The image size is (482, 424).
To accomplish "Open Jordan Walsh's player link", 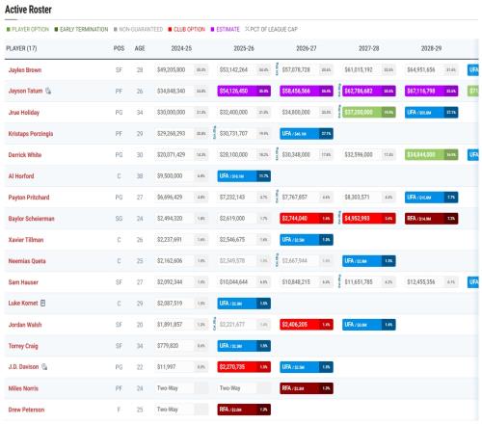I will (25, 325).
